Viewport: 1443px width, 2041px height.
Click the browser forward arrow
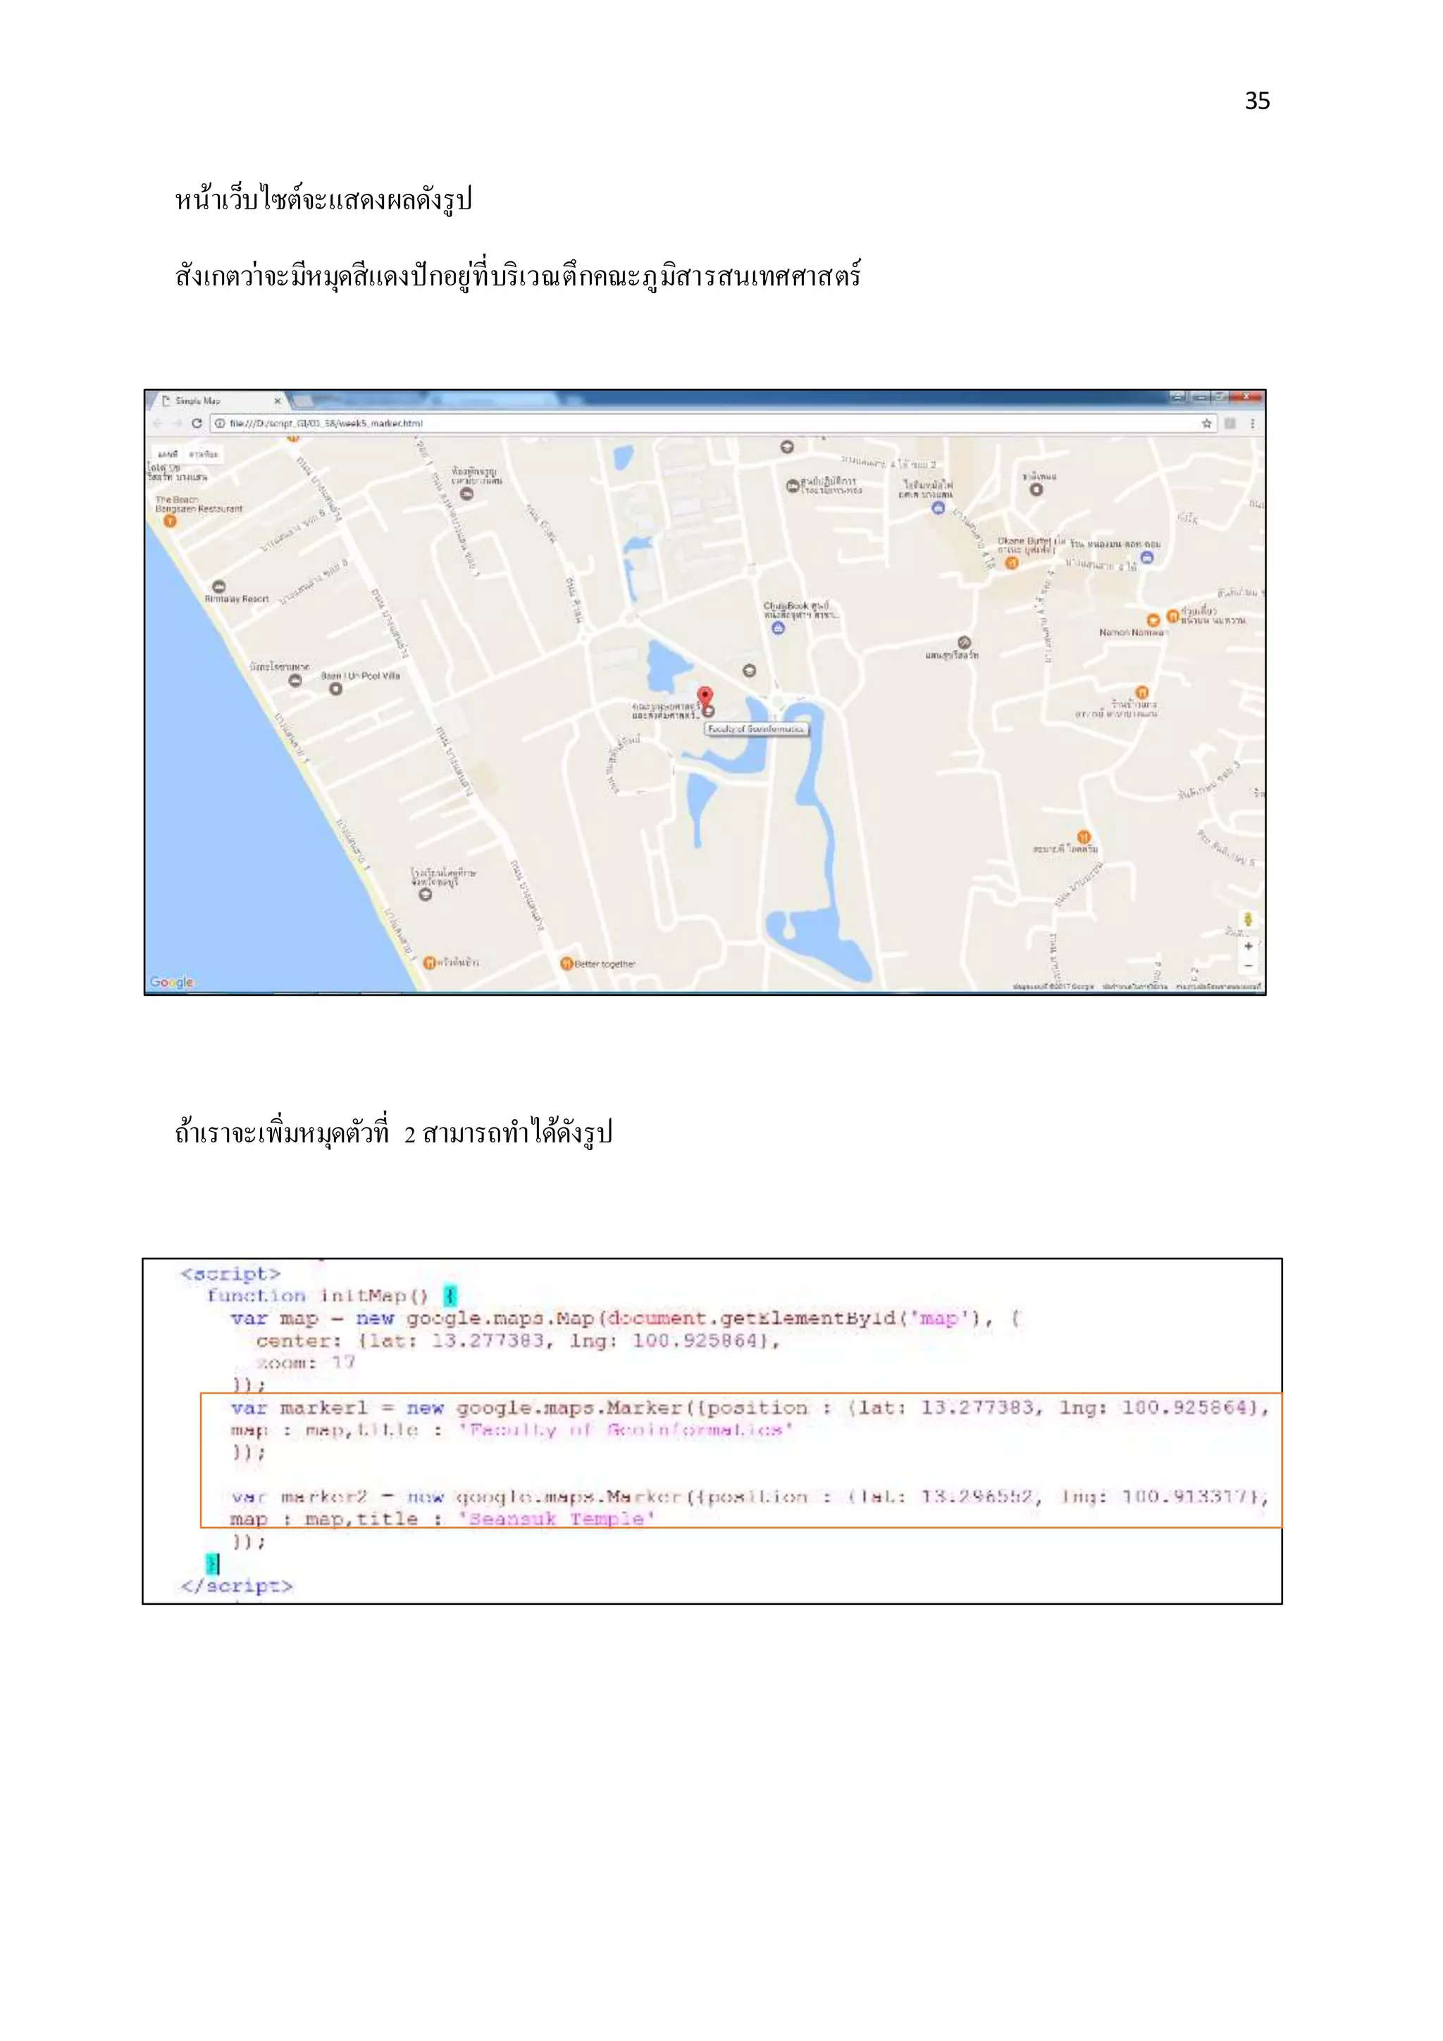pyautogui.click(x=177, y=423)
